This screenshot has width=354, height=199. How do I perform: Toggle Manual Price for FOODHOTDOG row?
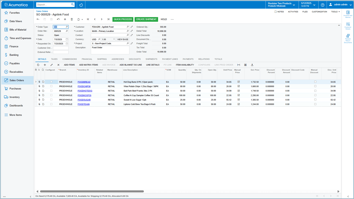point(239,91)
